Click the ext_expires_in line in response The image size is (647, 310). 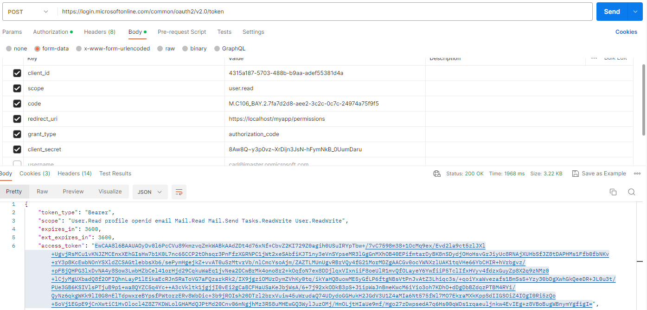76,237
